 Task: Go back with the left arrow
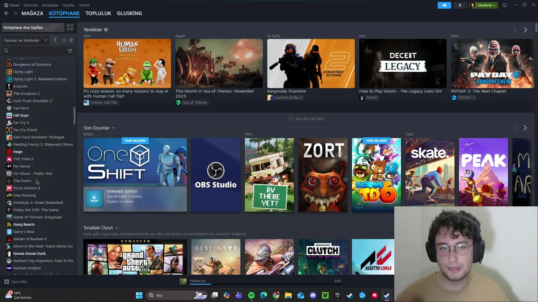pyautogui.click(x=6, y=13)
